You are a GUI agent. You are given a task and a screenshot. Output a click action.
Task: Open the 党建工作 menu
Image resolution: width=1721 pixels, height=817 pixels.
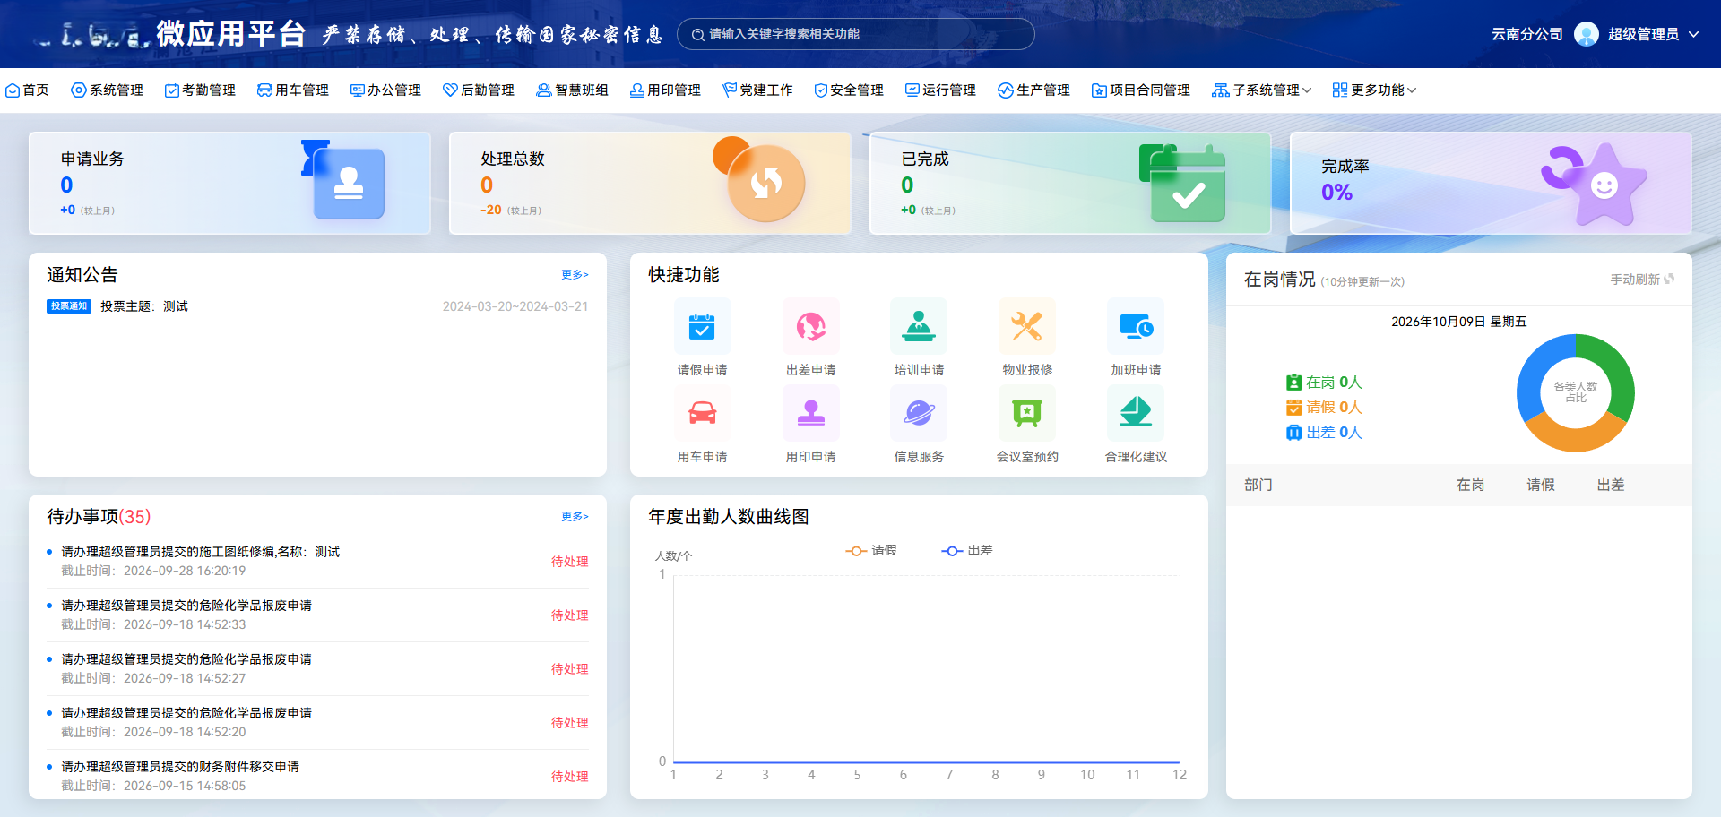(757, 90)
